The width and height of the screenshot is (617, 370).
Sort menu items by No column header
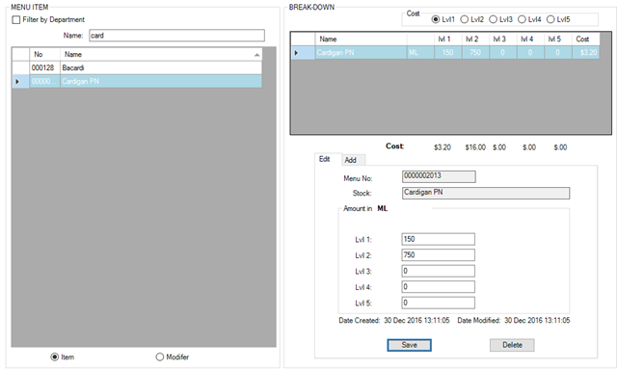[x=45, y=54]
